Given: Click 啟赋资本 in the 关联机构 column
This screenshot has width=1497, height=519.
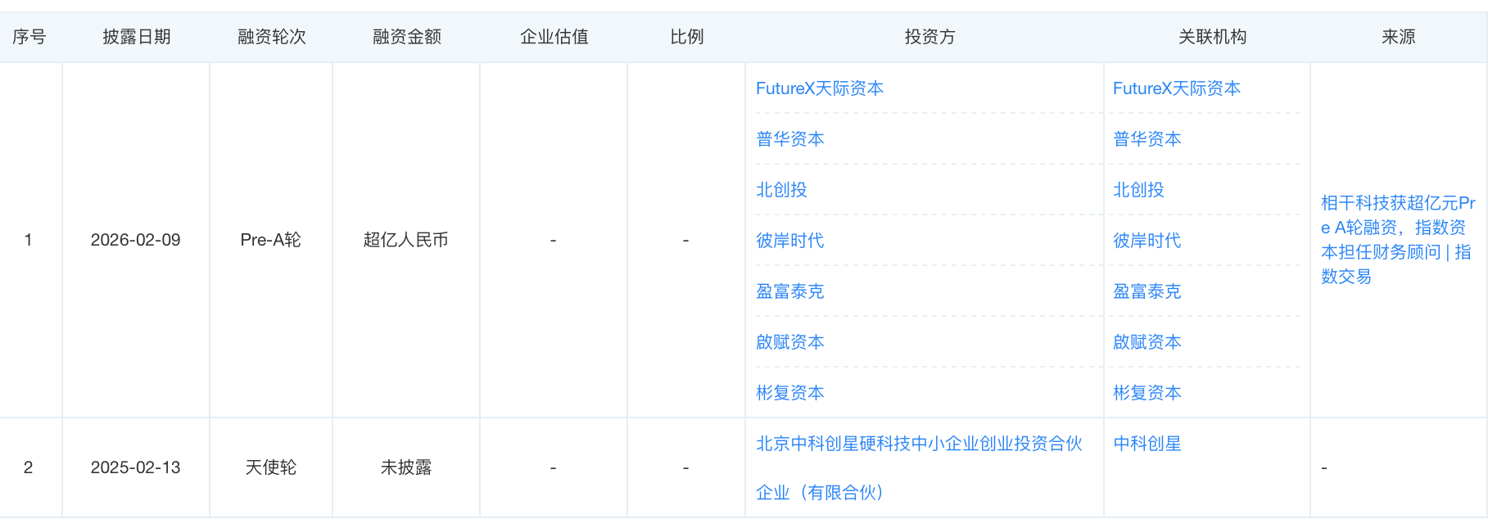Looking at the screenshot, I should coord(1146,342).
